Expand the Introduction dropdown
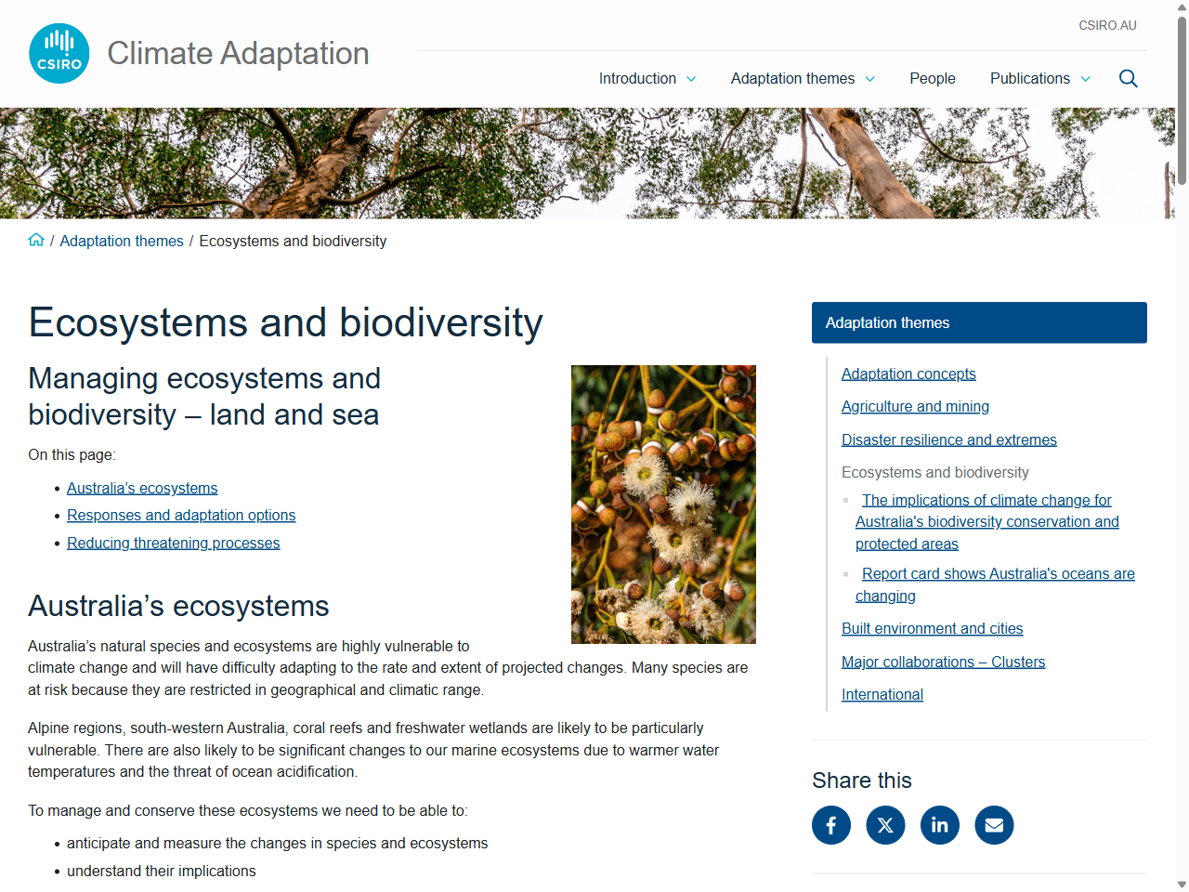 coord(647,79)
